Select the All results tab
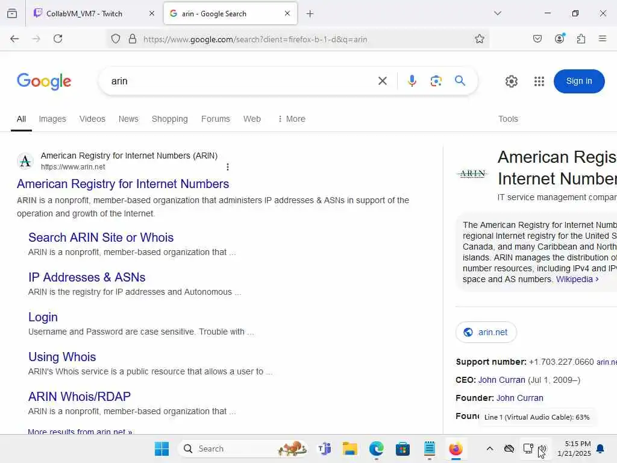Screen dimensions: 617x463 pyautogui.click(x=21, y=119)
